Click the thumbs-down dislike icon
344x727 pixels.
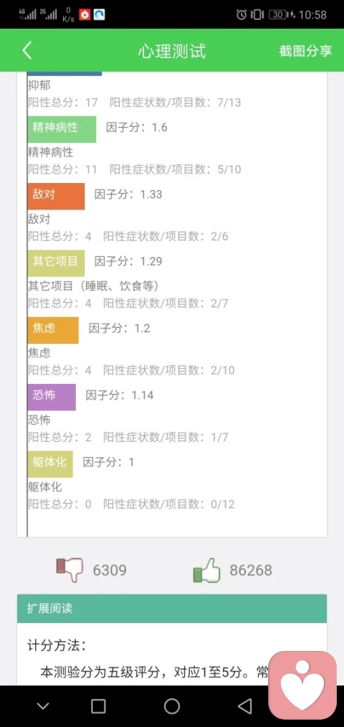click(x=70, y=570)
